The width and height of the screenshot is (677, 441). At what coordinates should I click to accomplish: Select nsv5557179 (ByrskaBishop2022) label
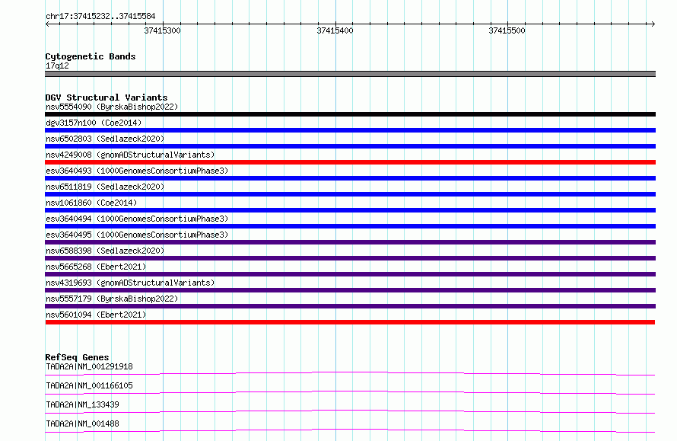click(x=112, y=299)
